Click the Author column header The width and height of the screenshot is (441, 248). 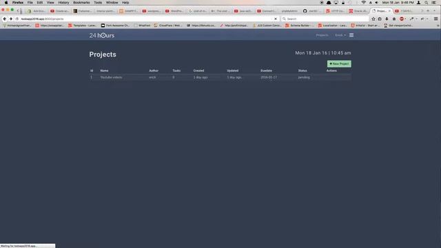coord(154,70)
